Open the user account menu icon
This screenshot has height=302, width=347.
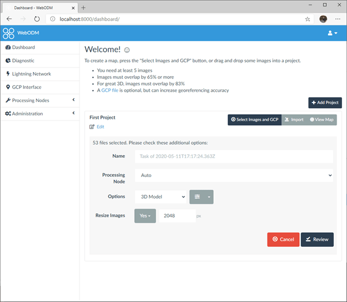click(333, 33)
